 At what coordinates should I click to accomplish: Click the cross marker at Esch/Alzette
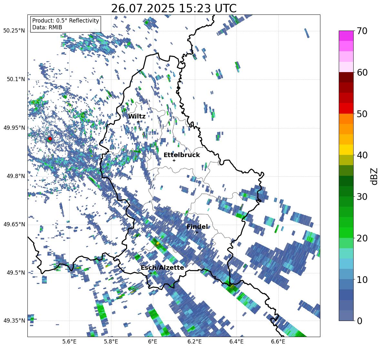pyautogui.click(x=151, y=273)
